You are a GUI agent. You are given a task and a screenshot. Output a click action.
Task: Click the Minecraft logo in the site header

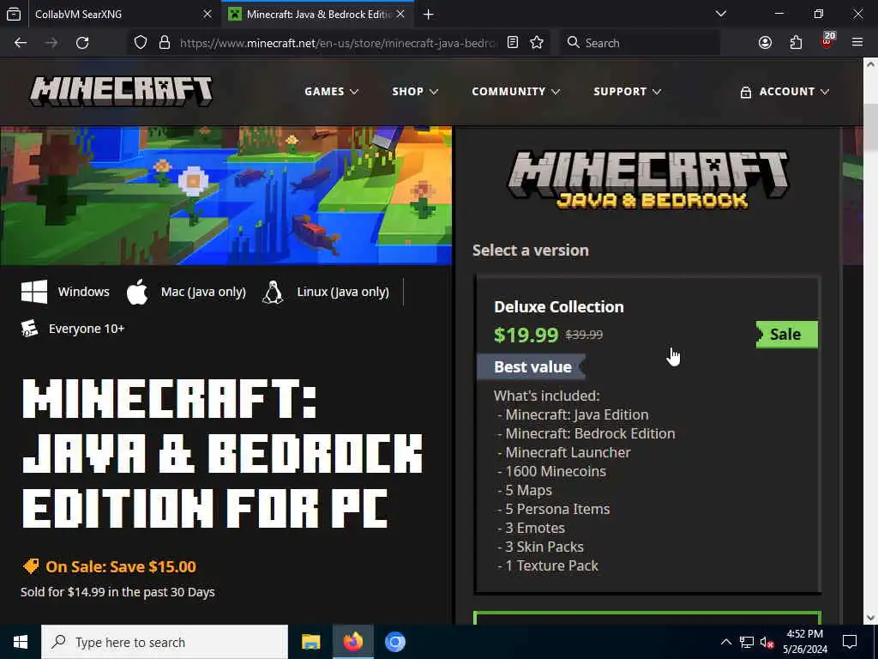[121, 91]
